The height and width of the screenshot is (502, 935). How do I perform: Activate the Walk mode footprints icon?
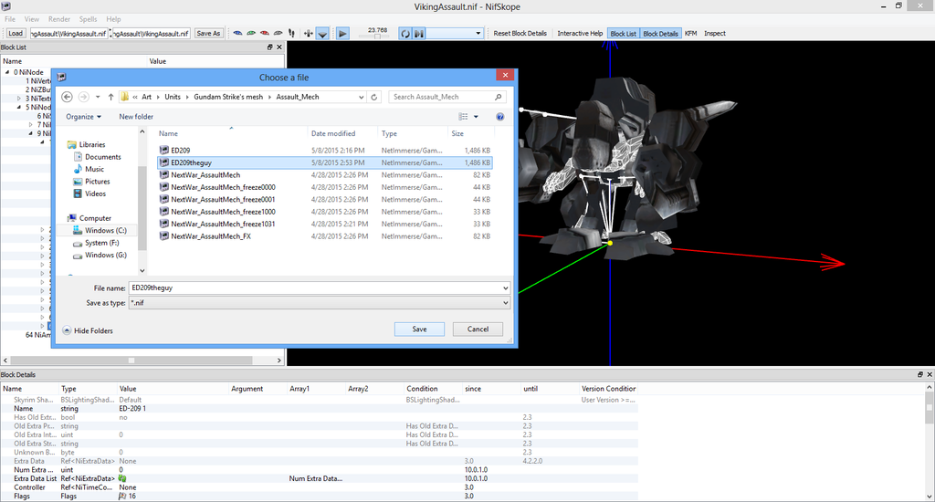(291, 34)
